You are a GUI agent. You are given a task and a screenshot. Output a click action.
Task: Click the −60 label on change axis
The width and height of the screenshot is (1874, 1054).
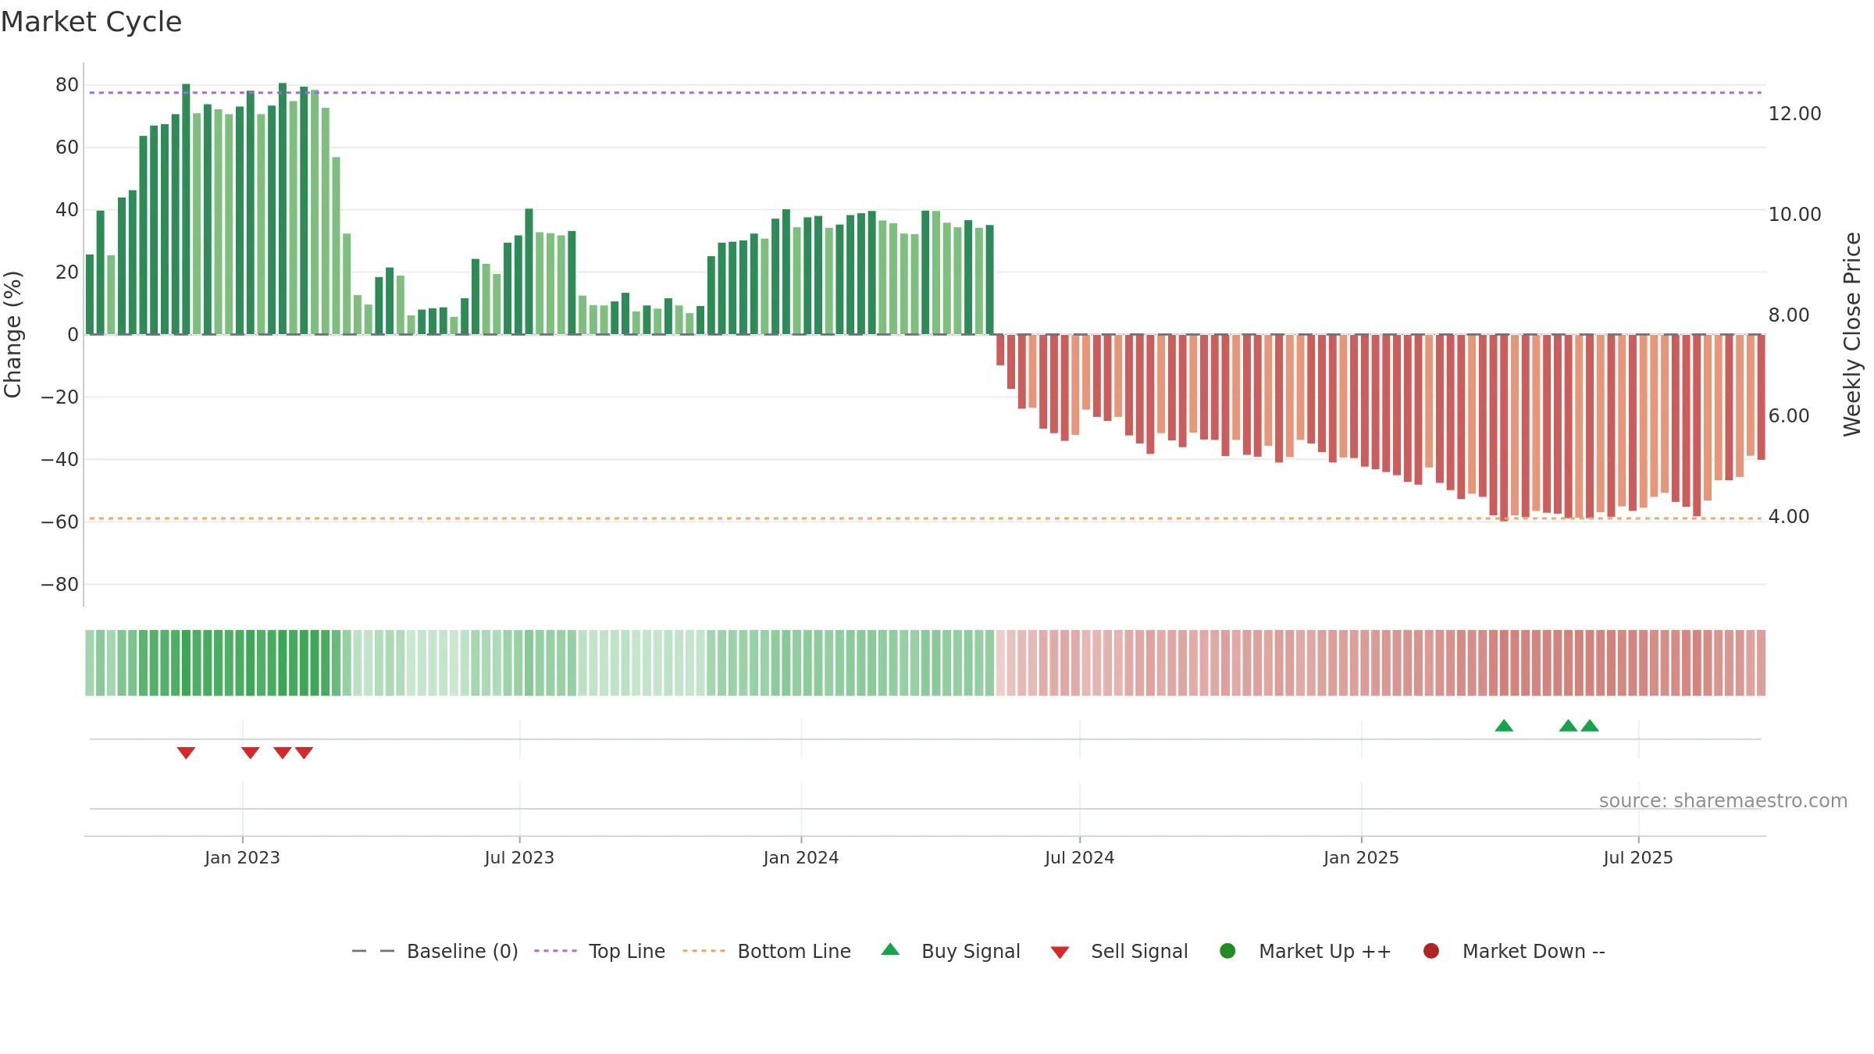pos(60,522)
